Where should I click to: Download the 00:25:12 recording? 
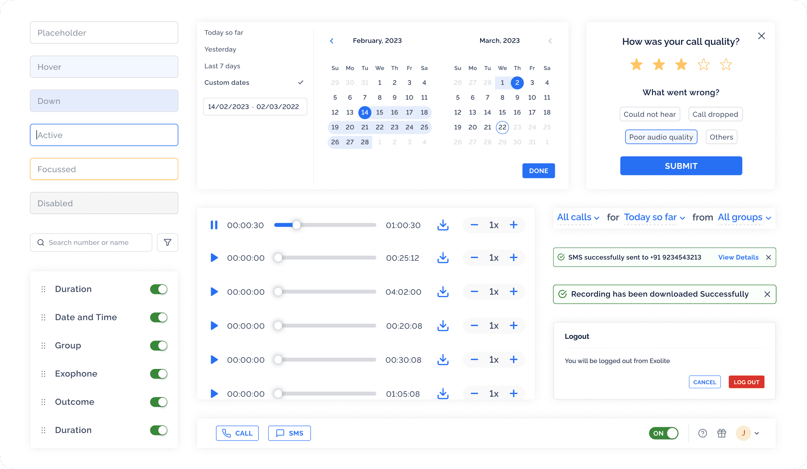443,258
